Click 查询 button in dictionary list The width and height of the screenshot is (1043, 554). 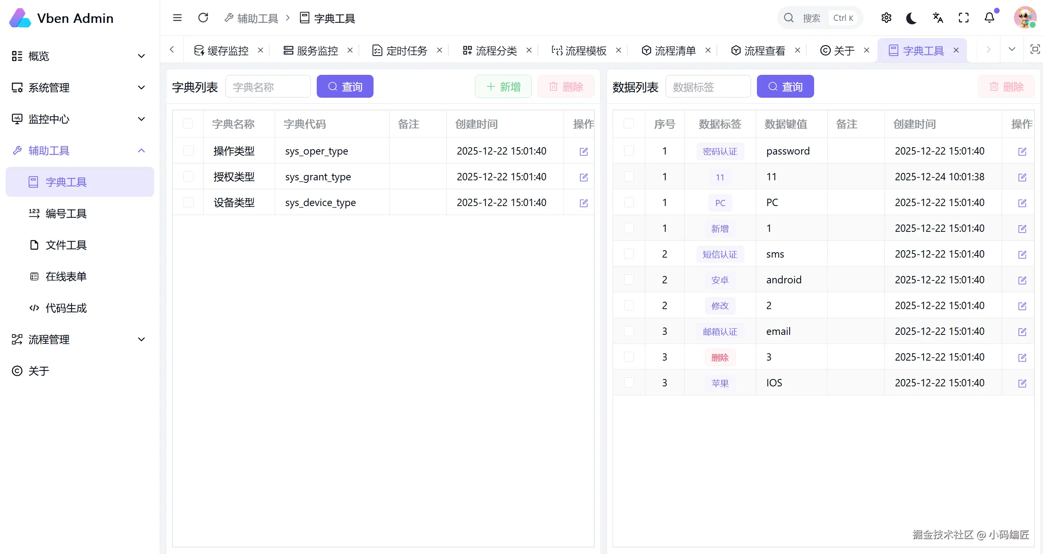point(345,87)
